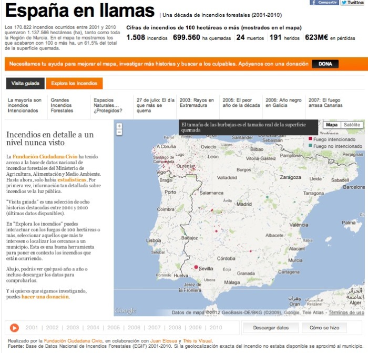Click the teal fire bubble east of Madrid
Screen dimensions: 368x353
tap(267, 197)
